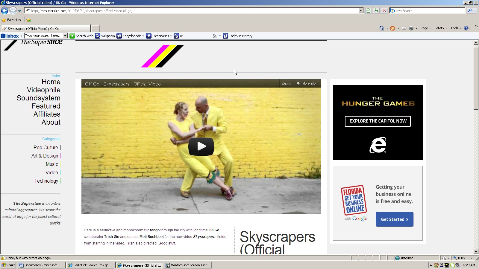
Task: Click the green Search Web arrow icon
Action: point(72,36)
